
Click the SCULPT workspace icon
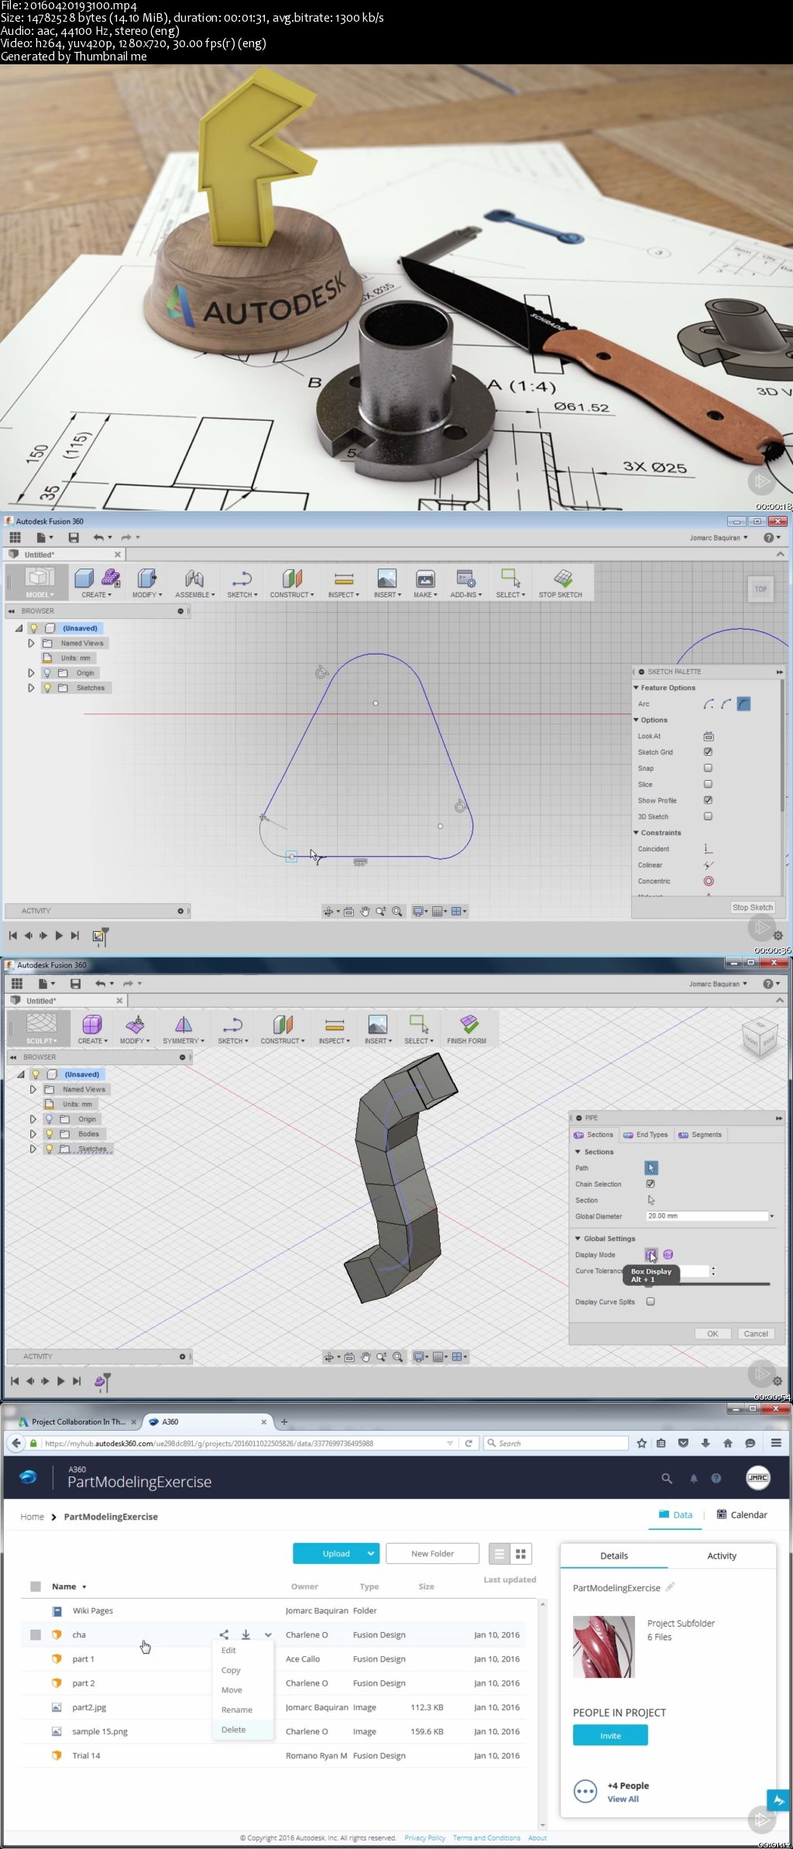pyautogui.click(x=41, y=1023)
